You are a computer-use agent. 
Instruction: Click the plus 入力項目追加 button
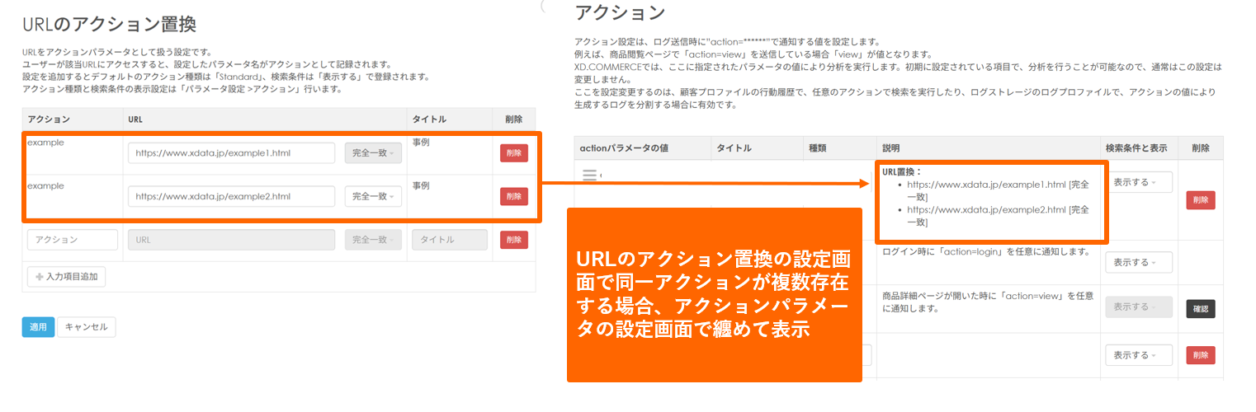click(66, 277)
